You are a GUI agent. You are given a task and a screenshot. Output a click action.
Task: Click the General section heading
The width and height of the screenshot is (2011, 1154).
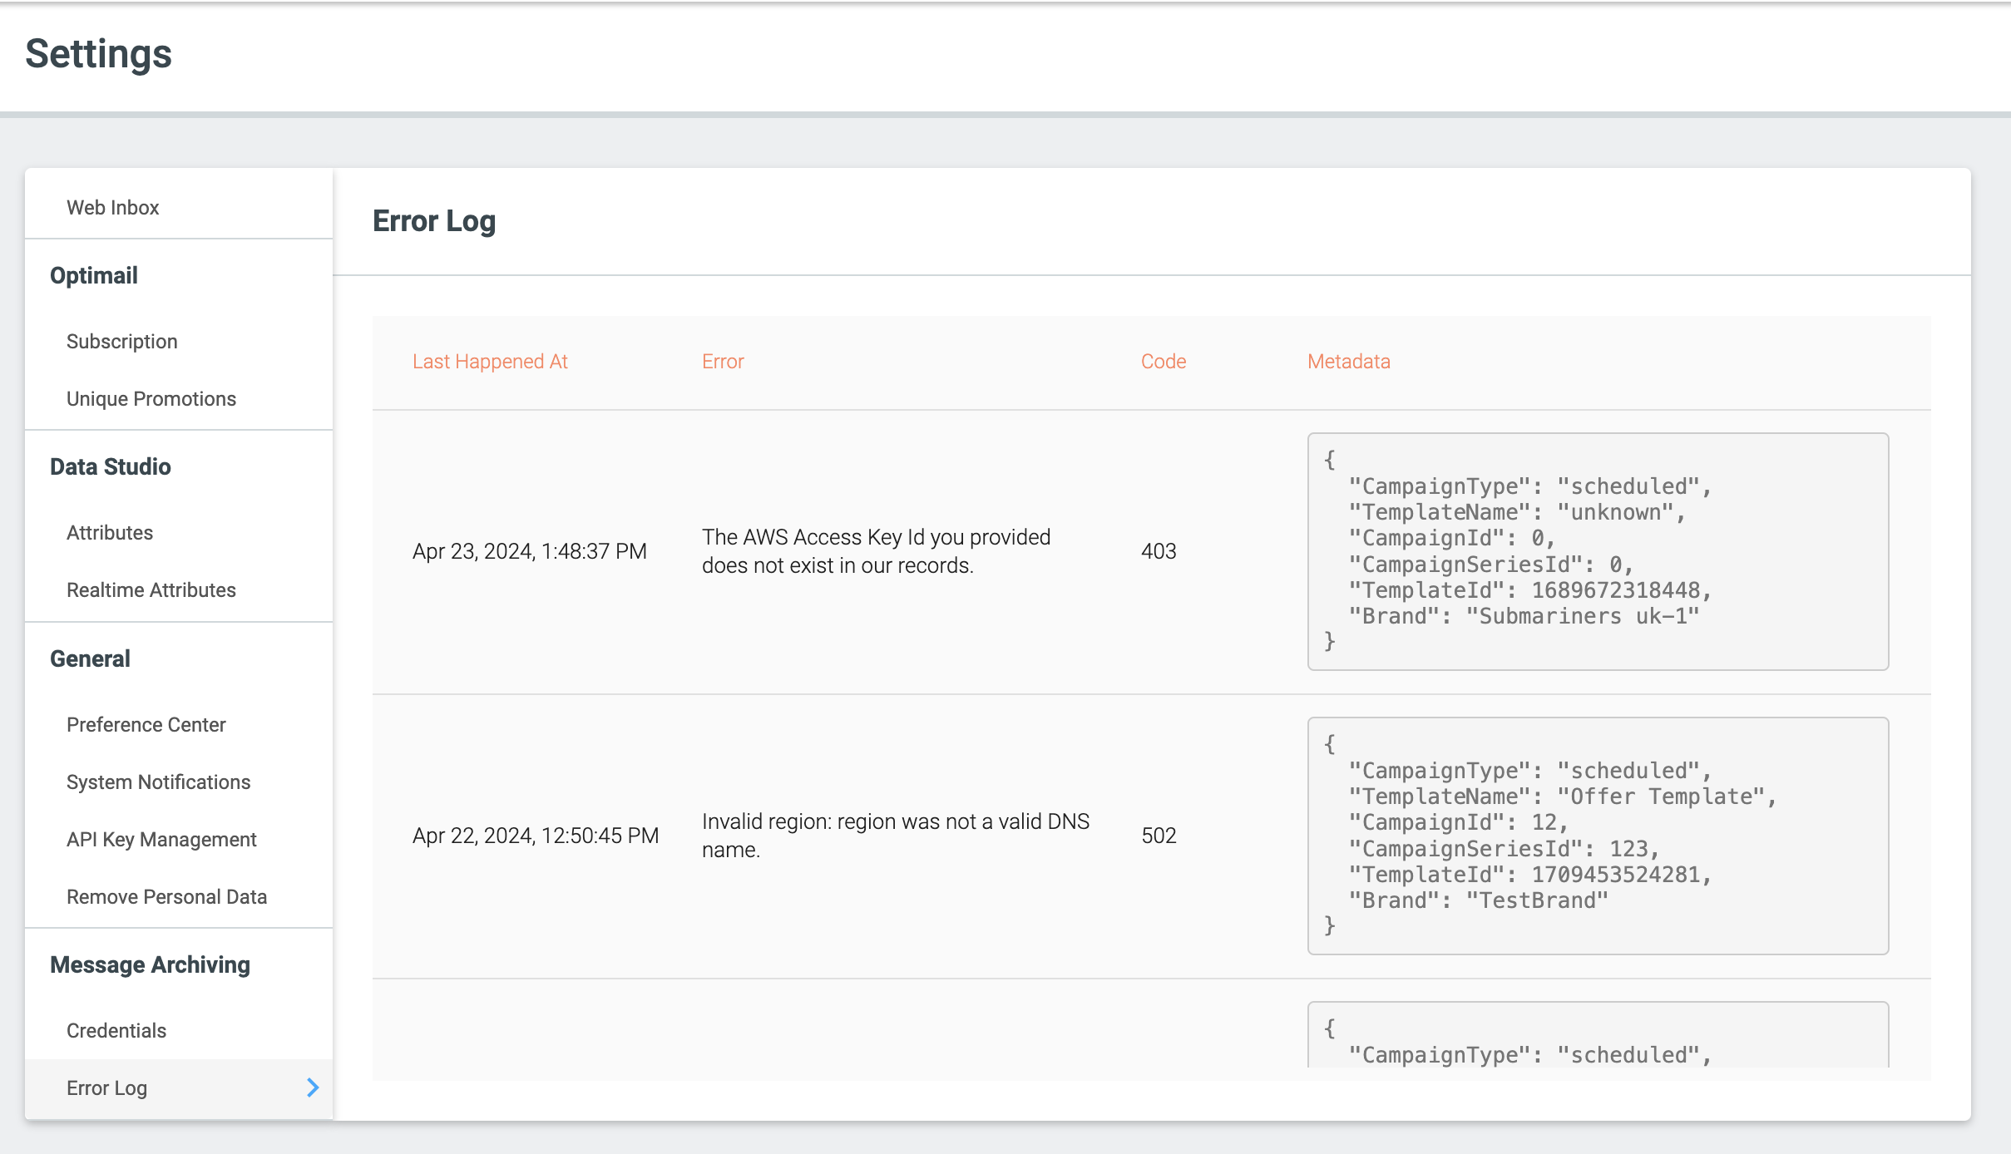(90, 658)
